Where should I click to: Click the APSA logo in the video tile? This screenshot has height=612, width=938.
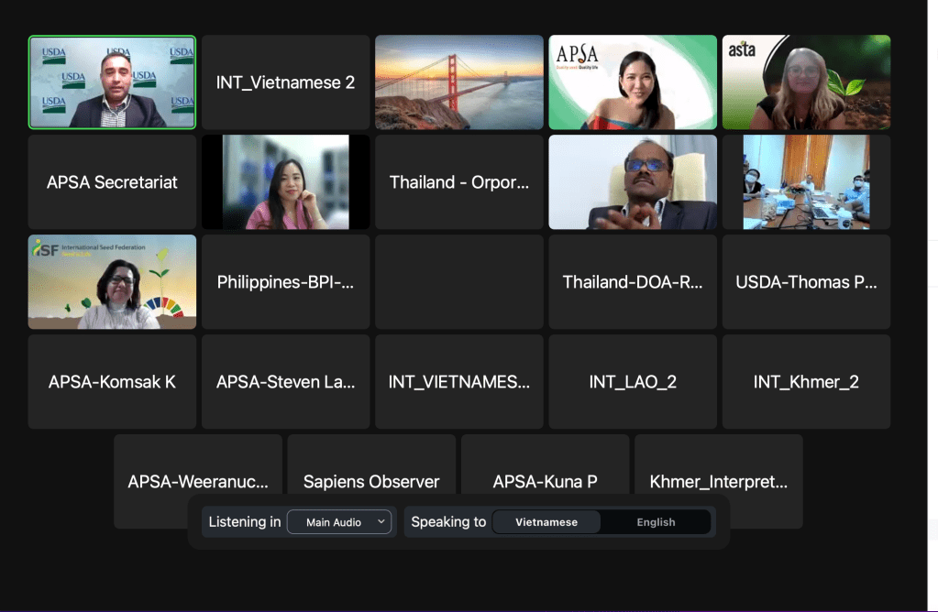(x=577, y=56)
